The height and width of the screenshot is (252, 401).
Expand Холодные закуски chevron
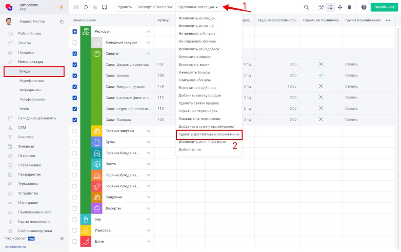(x=148, y=42)
